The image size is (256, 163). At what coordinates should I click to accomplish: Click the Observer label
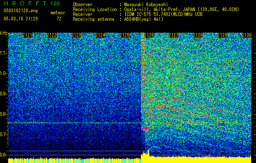click(x=83, y=4)
